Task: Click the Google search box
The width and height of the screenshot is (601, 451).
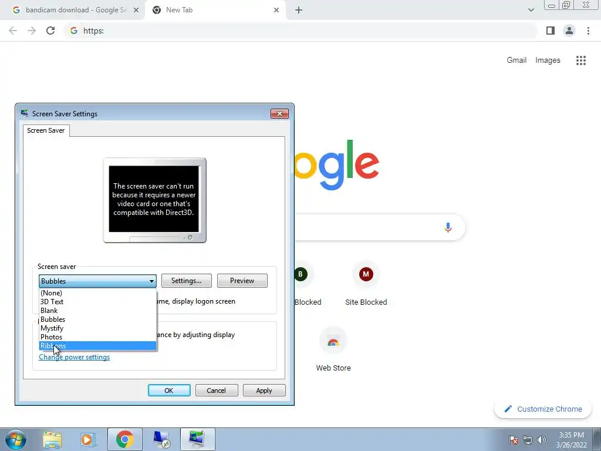Action: coord(380,227)
